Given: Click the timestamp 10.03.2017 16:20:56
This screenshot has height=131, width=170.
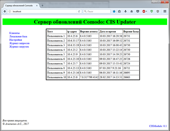Looking at the screenshot, I should 111,36.
